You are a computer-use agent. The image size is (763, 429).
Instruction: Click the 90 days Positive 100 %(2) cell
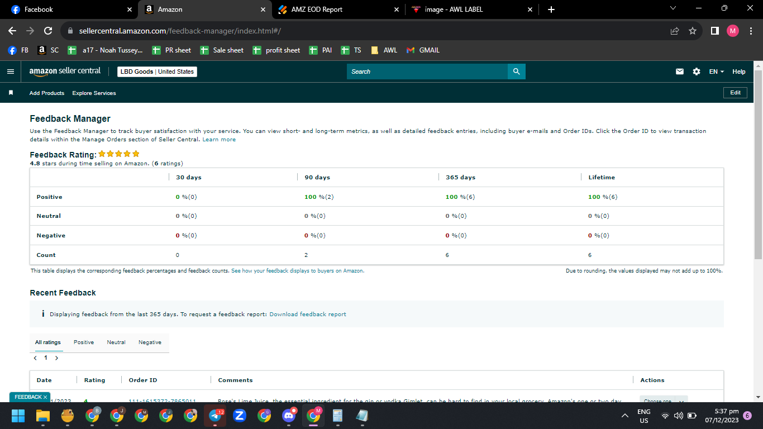tap(319, 197)
